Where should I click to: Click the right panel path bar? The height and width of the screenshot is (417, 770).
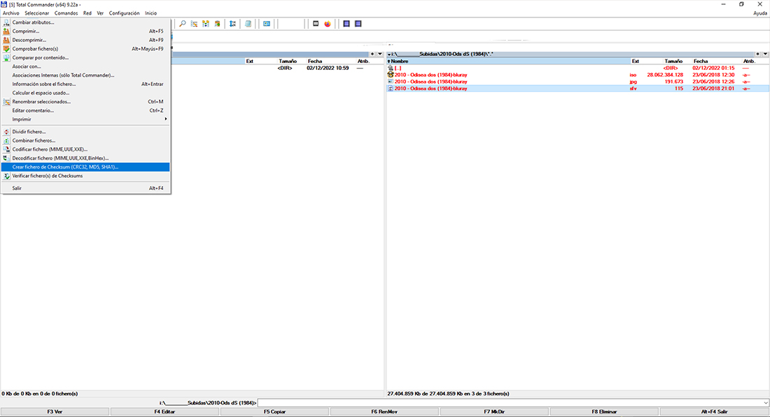pyautogui.click(x=570, y=54)
